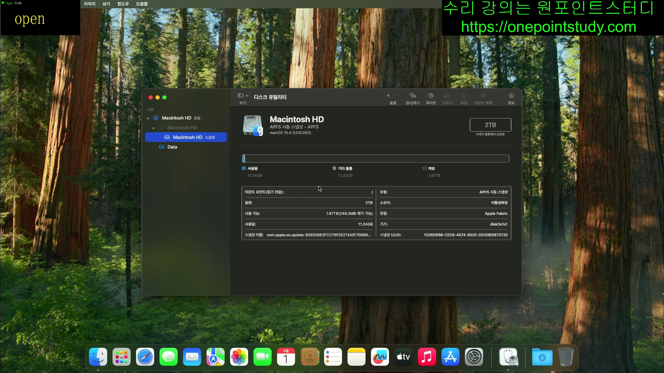Open the Downloads folder in the Dock
The image size is (664, 373).
pos(542,357)
